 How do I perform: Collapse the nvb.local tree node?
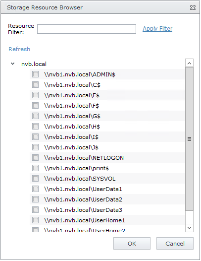point(13,64)
